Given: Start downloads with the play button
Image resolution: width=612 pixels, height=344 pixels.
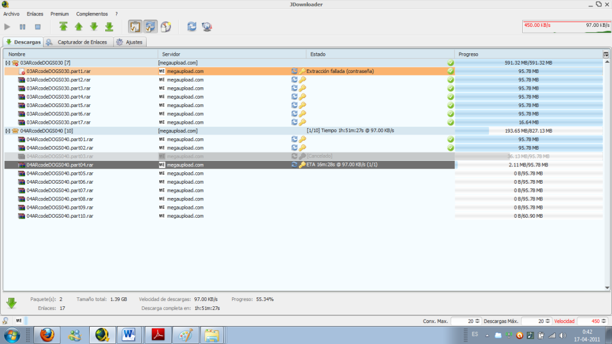Looking at the screenshot, I should [7, 27].
